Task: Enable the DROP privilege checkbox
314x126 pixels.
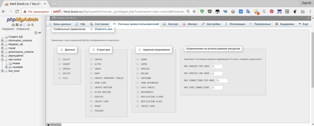Action: [x=91, y=73]
